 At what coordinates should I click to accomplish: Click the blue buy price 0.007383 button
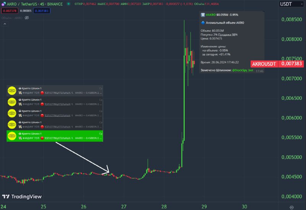[42, 11]
